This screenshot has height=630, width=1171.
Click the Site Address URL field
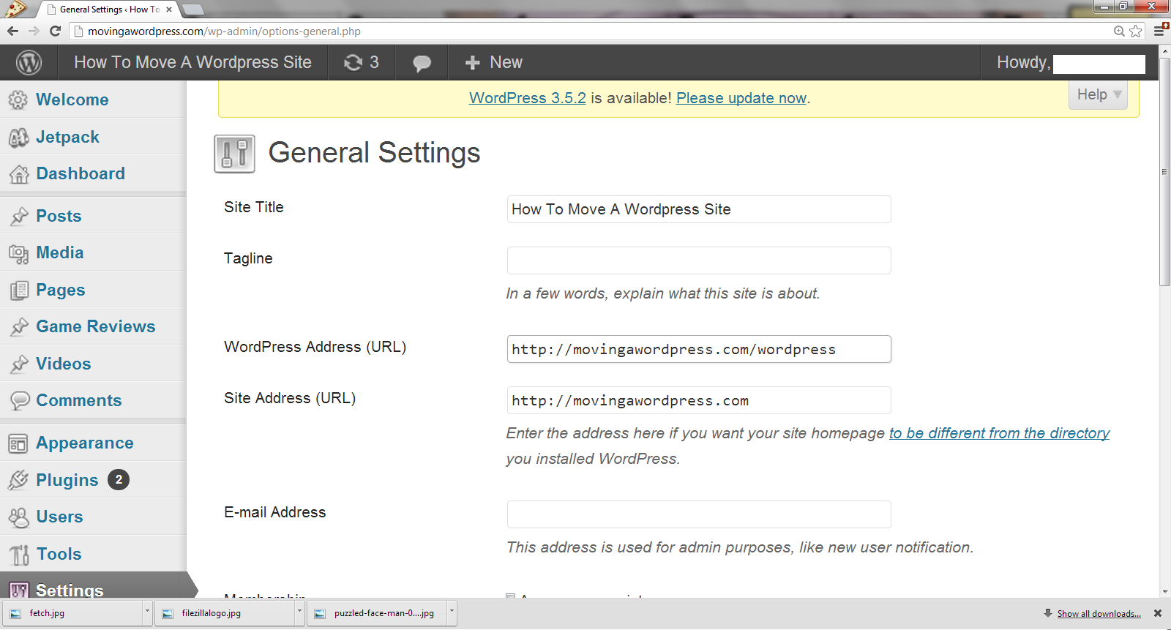tap(699, 400)
